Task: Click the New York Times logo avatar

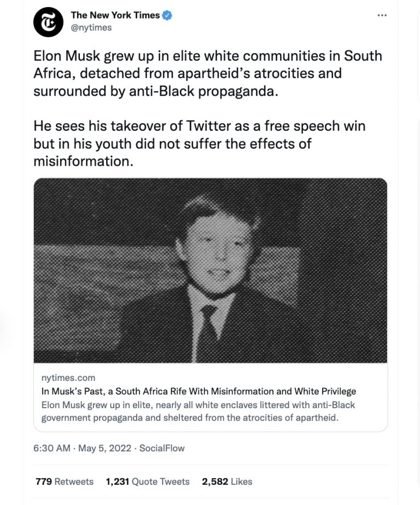Action: pos(48,22)
